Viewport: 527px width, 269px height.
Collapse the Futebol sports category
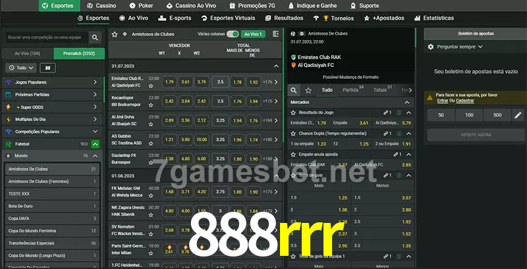tap(95, 143)
